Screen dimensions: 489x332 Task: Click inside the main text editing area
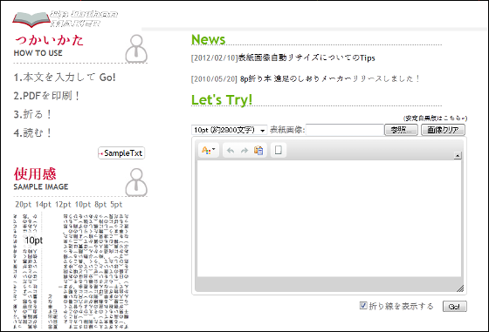coord(329,219)
